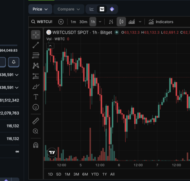Viewport: 190px width, 181px height.
Task: Select the crosshair cursor tool
Action: (x=36, y=35)
